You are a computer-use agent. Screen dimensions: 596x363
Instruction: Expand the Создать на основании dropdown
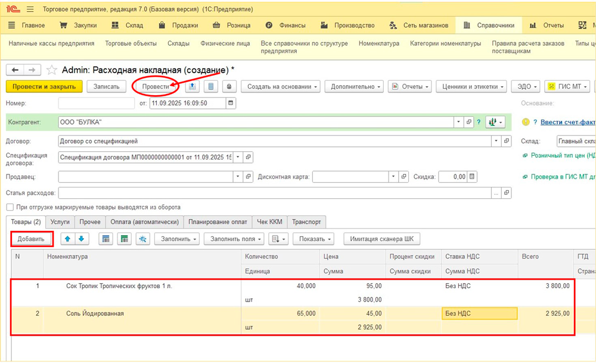280,86
